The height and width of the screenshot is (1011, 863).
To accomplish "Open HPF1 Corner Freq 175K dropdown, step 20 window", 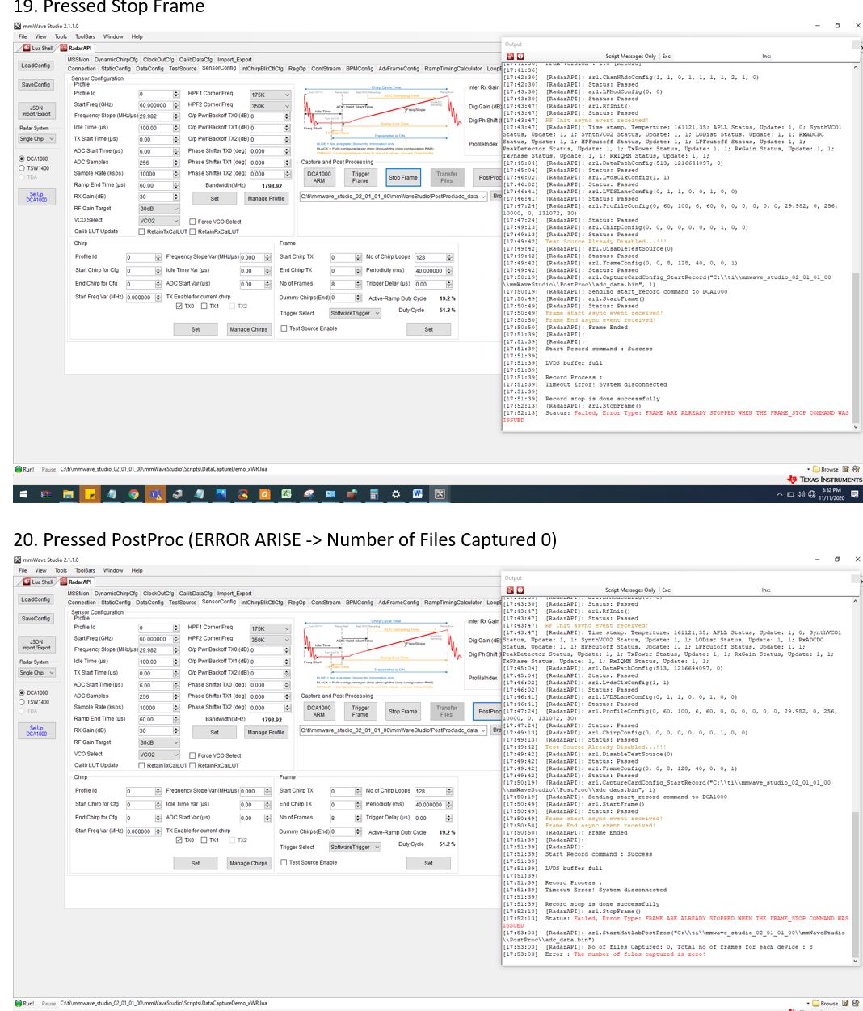I will click(x=270, y=628).
